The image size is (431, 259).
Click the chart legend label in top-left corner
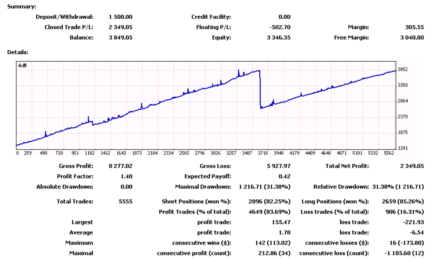[x=22, y=66]
